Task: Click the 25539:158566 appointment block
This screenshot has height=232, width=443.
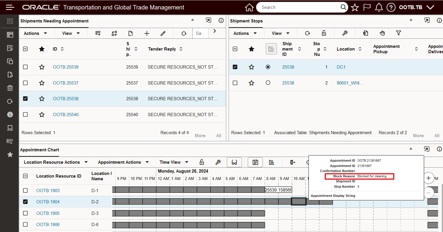Action: click(278, 190)
